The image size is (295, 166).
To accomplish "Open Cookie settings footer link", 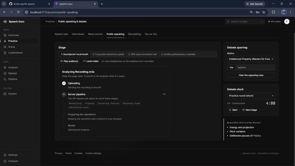I will [93, 154].
